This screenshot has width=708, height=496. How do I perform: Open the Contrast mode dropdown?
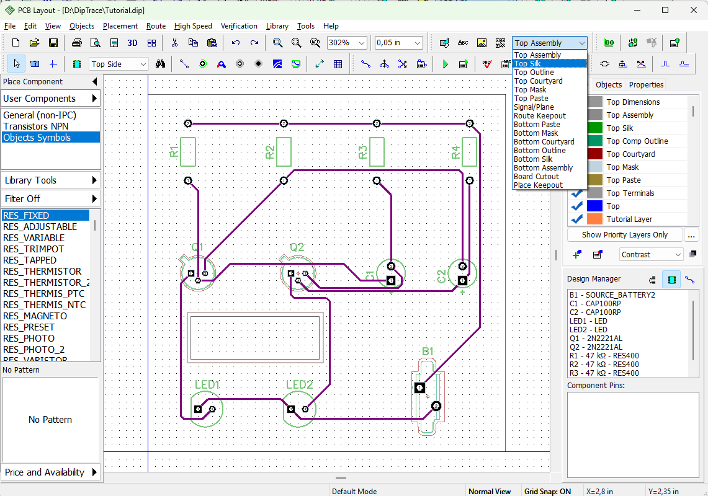coord(652,255)
